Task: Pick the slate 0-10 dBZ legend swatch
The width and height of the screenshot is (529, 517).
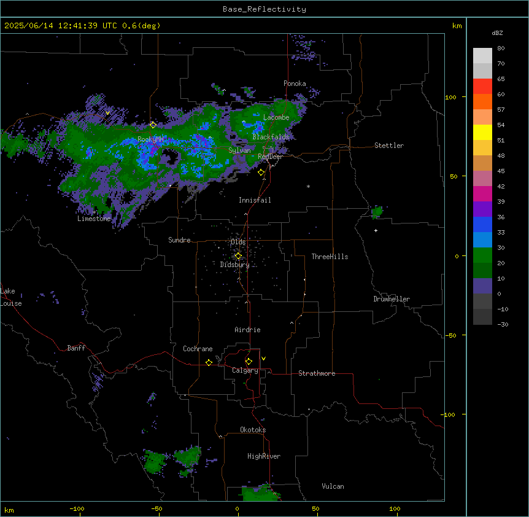Action: (x=482, y=286)
